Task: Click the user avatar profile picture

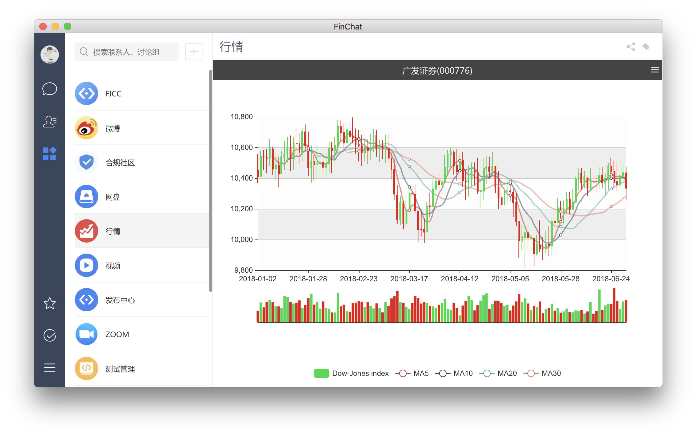Action: pos(49,55)
